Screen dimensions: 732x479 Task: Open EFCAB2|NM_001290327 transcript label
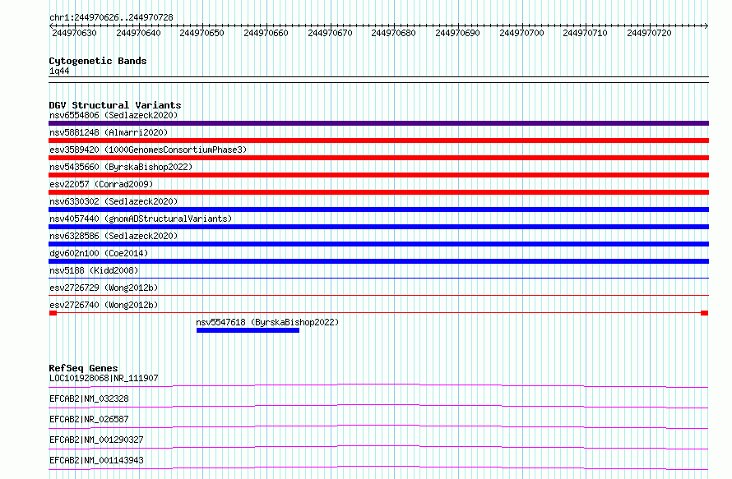click(x=96, y=440)
